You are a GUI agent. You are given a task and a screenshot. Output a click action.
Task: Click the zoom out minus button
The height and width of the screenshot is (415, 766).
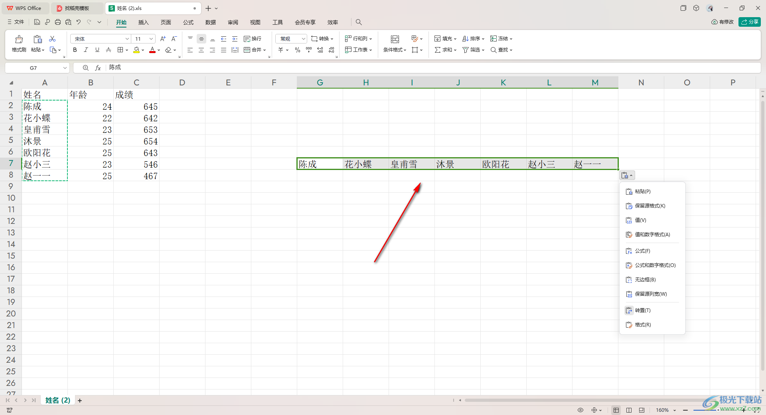[685, 410]
